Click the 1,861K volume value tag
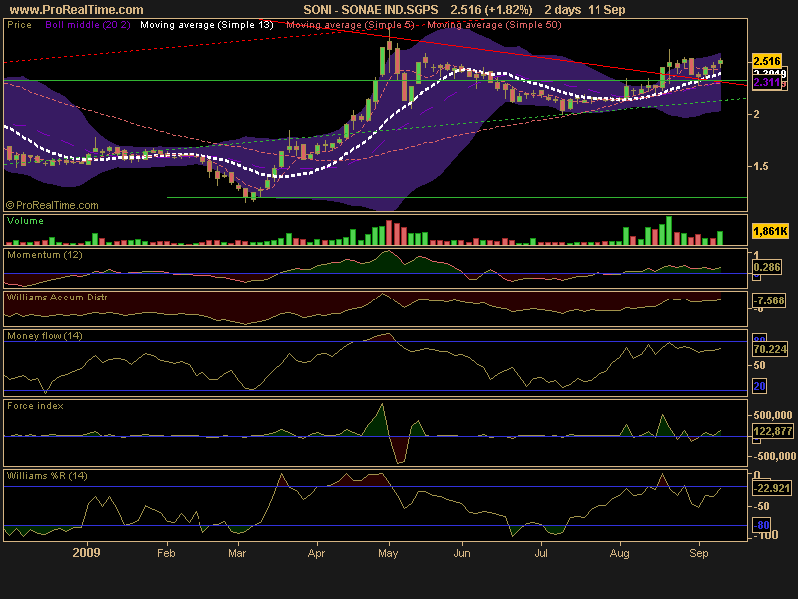Image resolution: width=798 pixels, height=599 pixels. (770, 231)
